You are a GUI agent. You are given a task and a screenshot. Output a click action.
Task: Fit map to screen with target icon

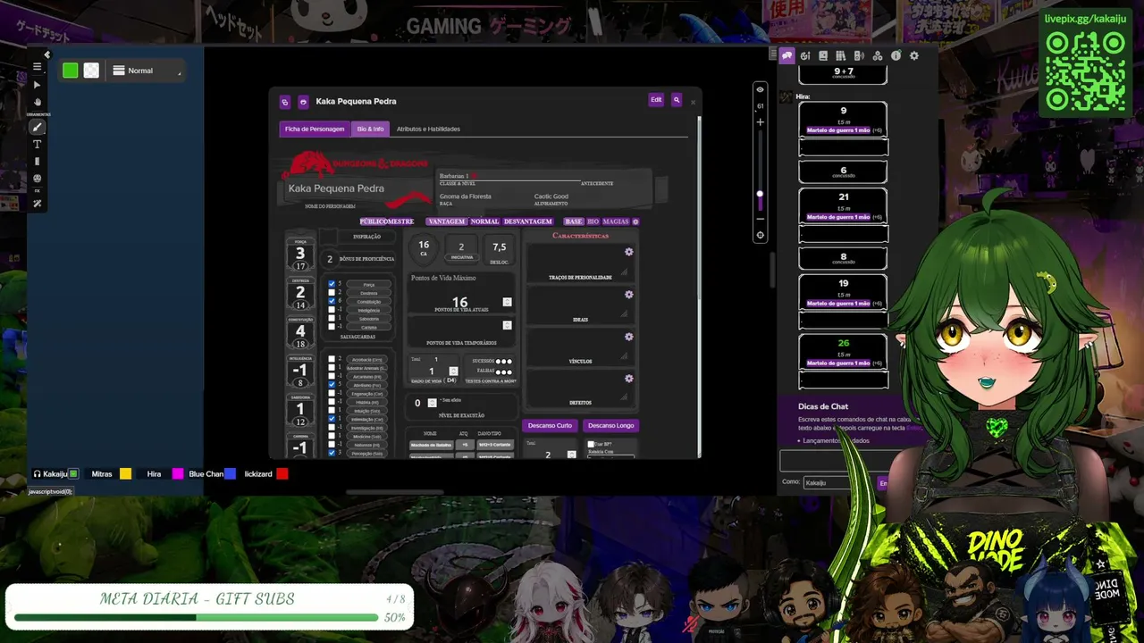point(761,236)
